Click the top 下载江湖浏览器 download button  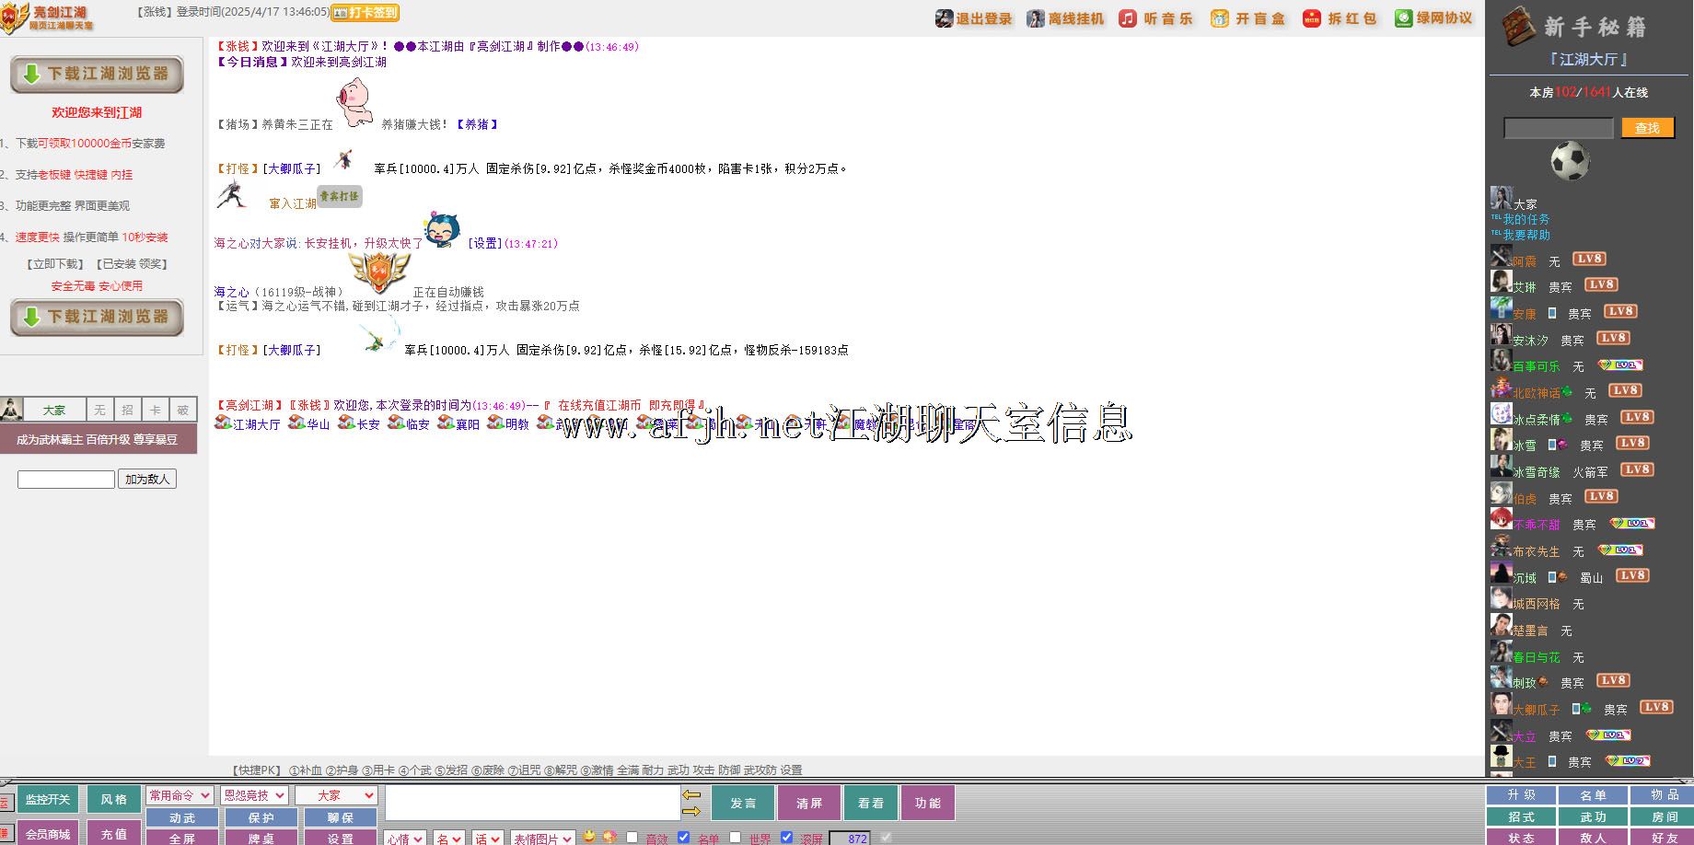pos(97,75)
